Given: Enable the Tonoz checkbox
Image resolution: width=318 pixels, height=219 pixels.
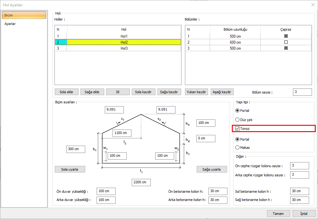Looking at the screenshot, I should coord(238,129).
